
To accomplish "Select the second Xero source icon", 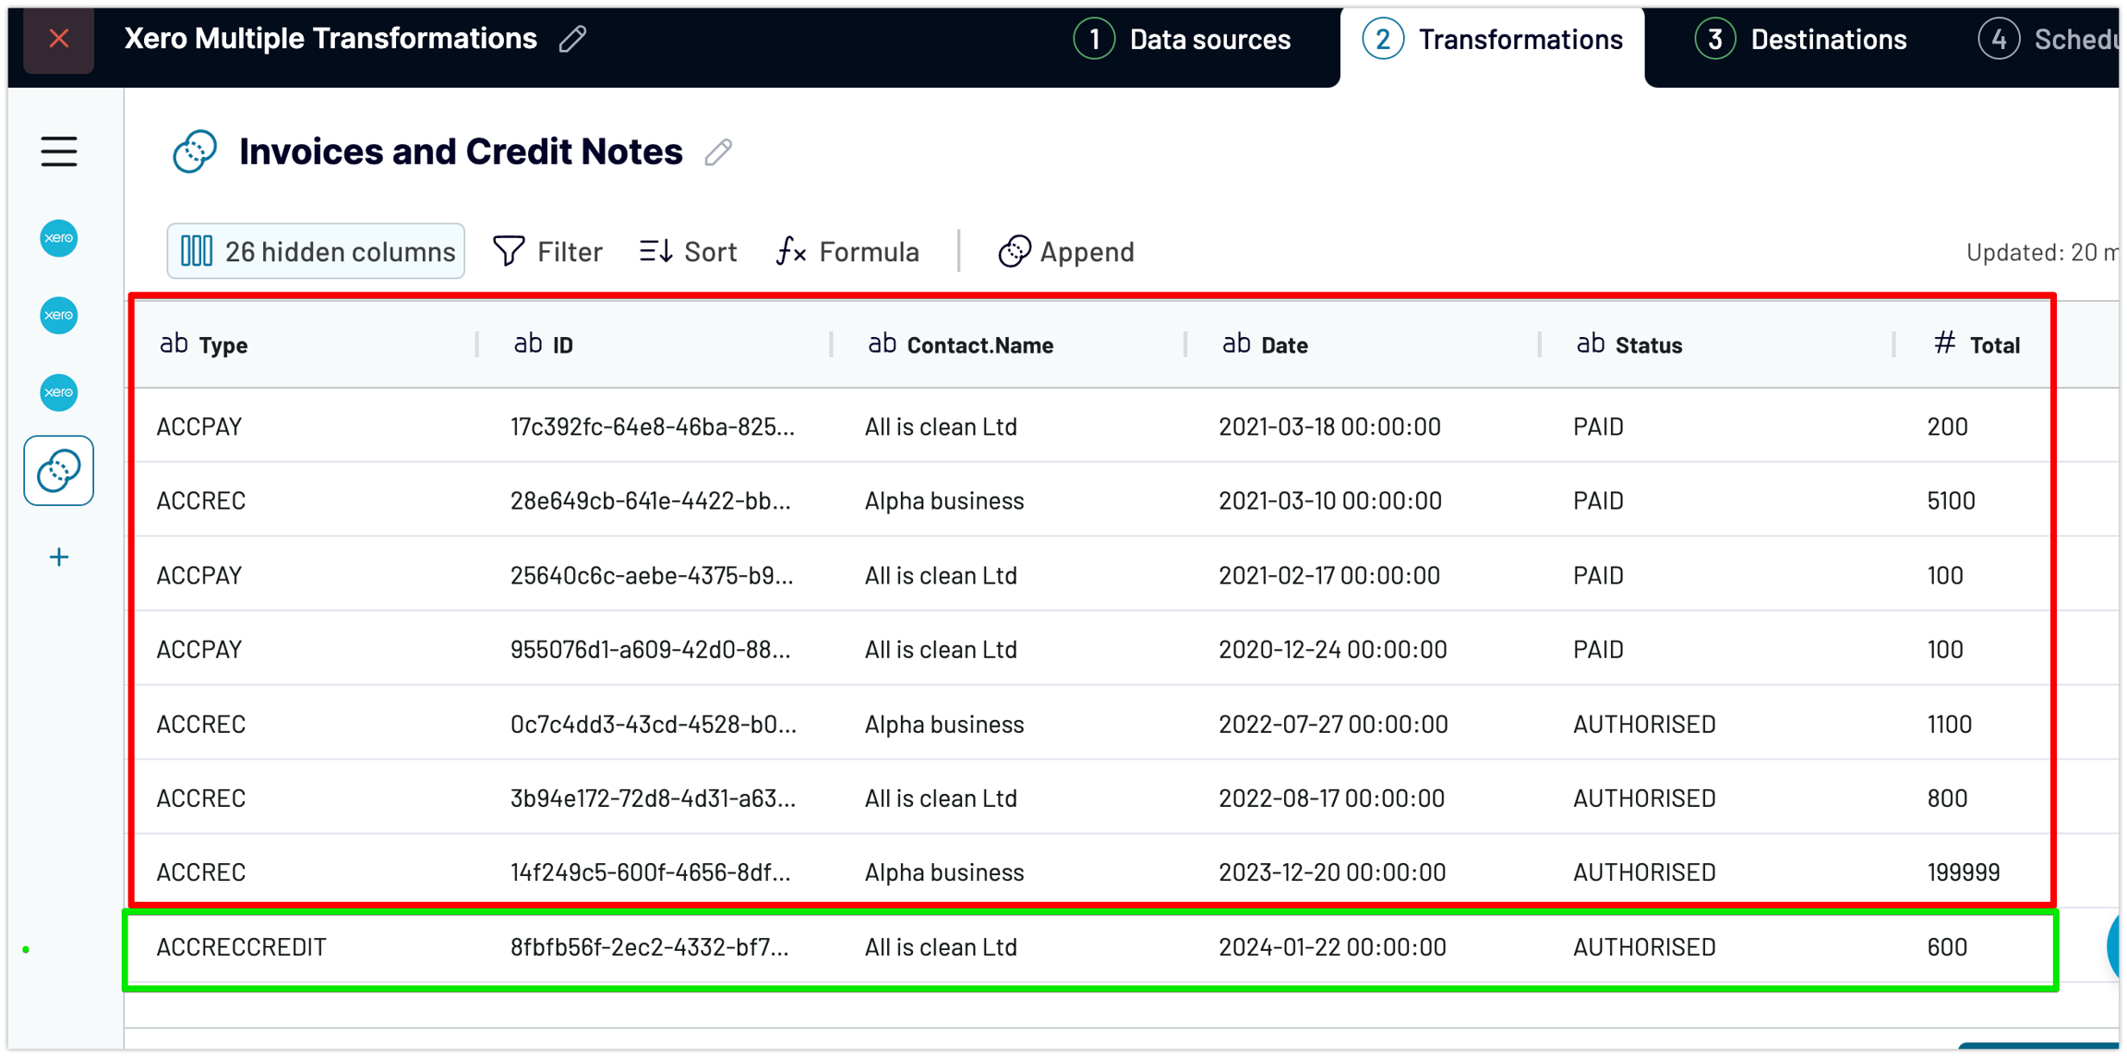I will pyautogui.click(x=58, y=316).
